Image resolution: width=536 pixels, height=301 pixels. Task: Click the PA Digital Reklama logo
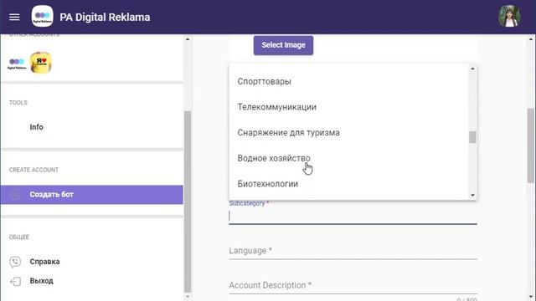pos(43,17)
